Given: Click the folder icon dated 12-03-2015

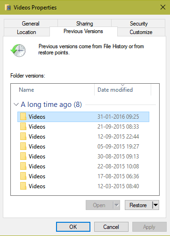Looking at the screenshot, I should click(23, 186).
